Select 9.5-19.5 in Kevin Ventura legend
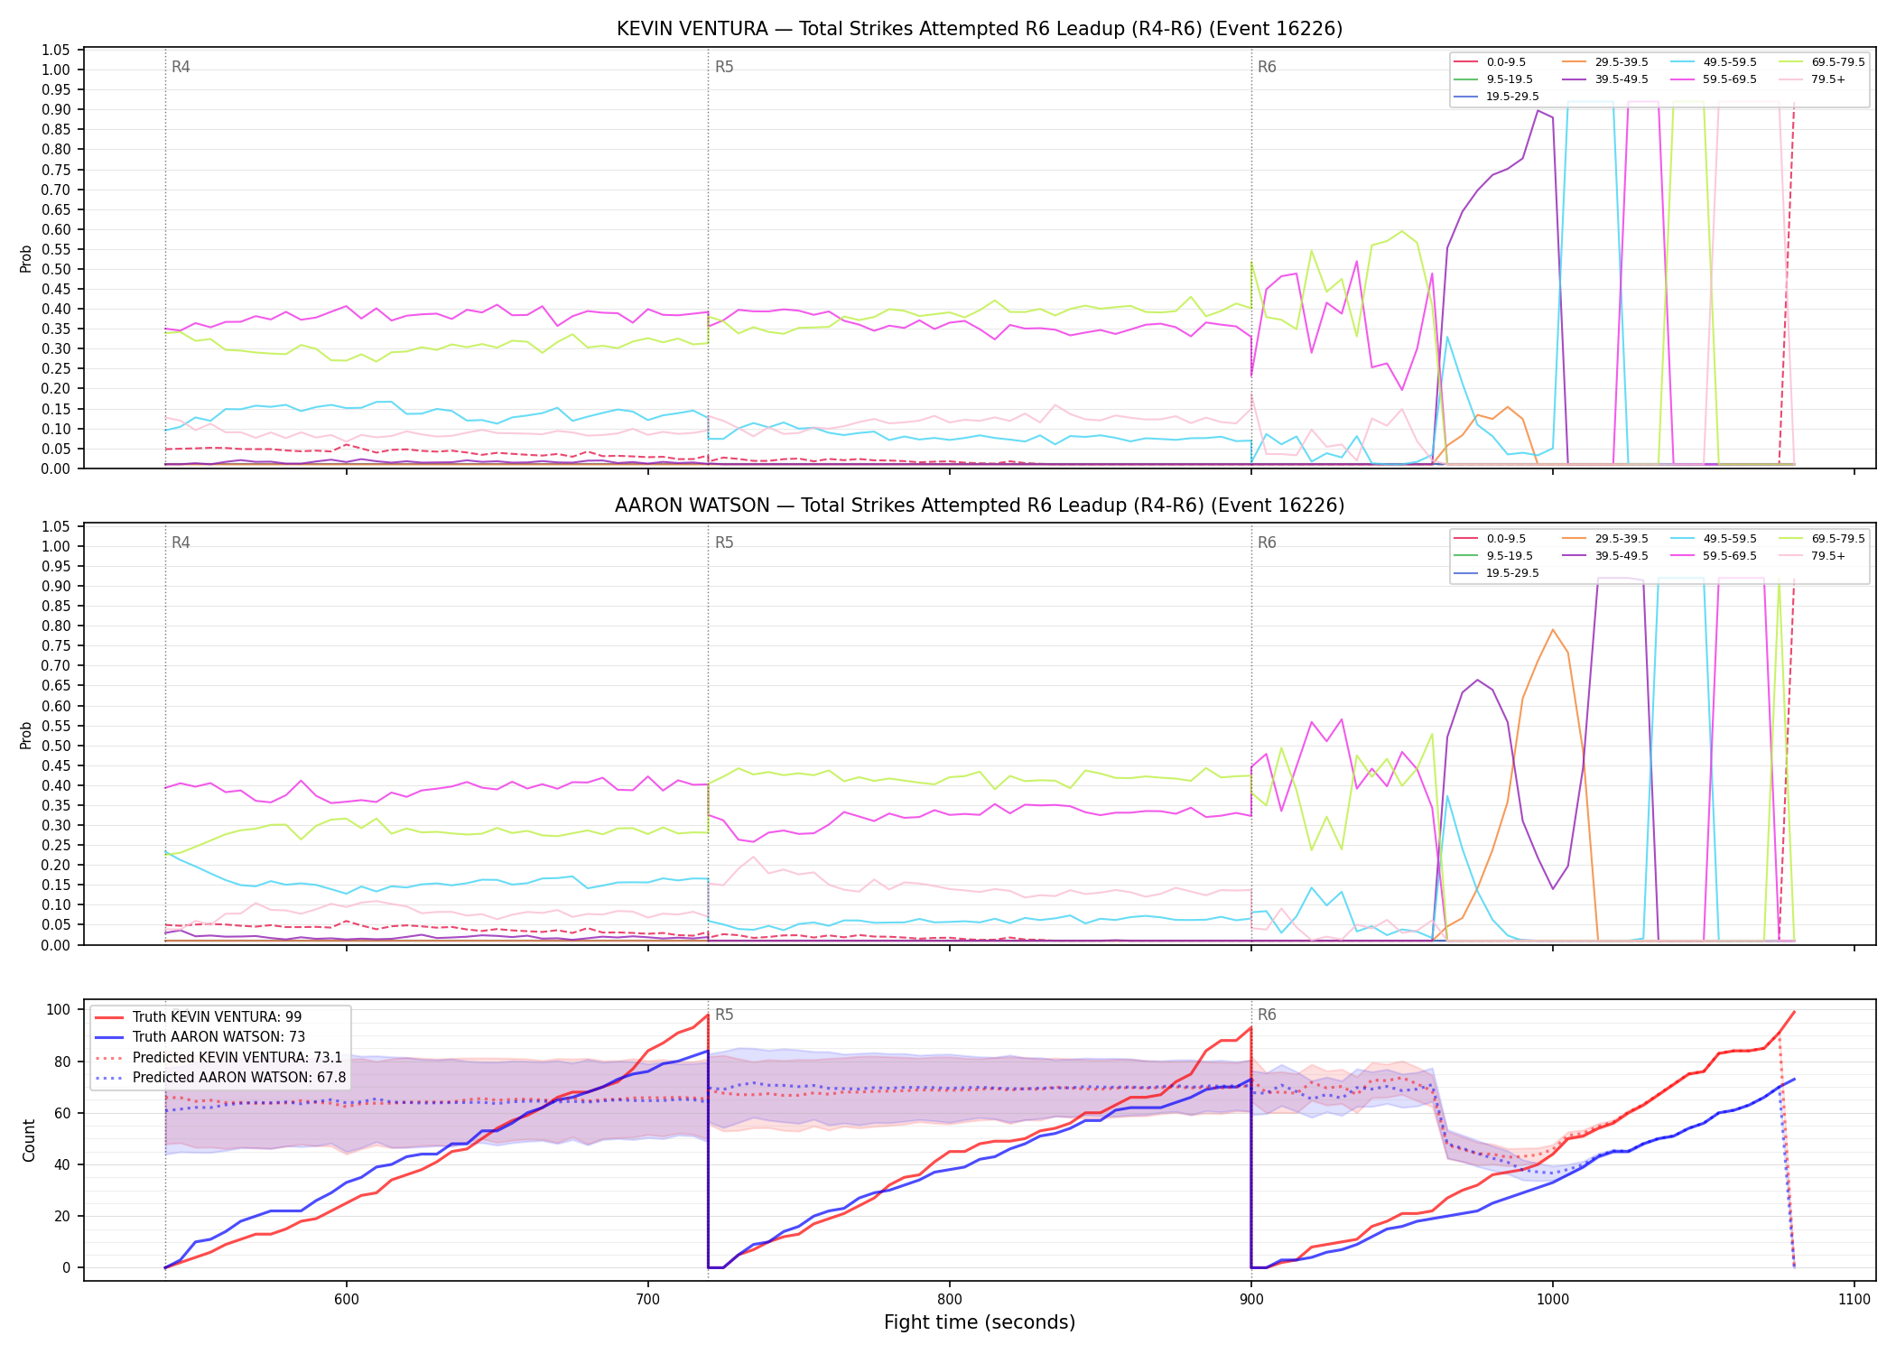Image resolution: width=1896 pixels, height=1354 pixels. (1493, 79)
